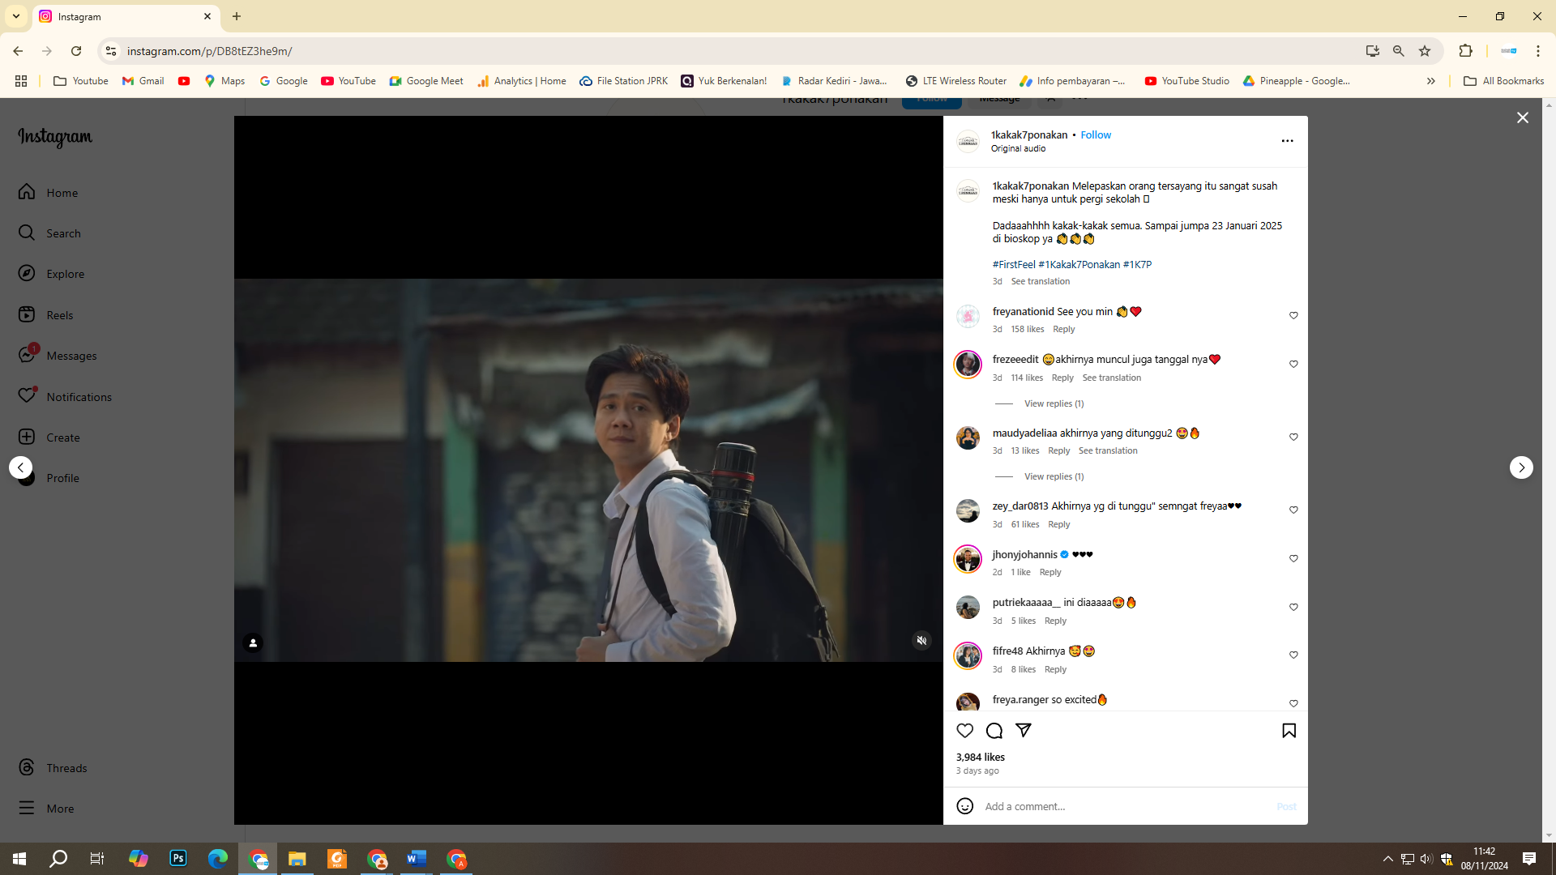Open Chrome zoom magnifier icon
The width and height of the screenshot is (1556, 875).
click(x=1398, y=51)
